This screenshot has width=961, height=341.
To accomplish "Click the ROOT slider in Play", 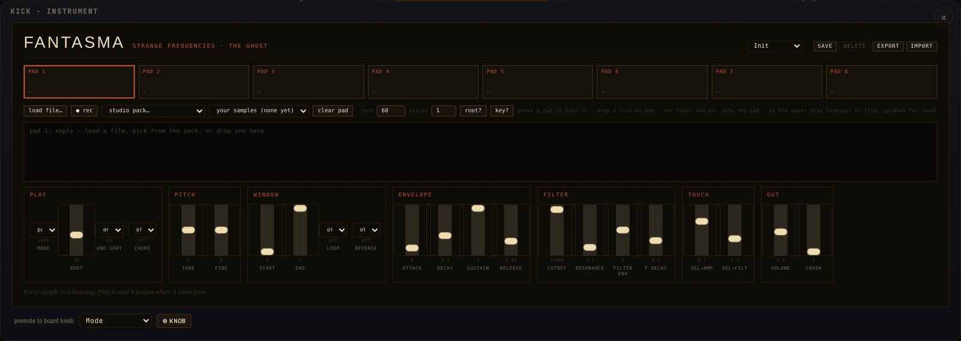I will 76,230.
